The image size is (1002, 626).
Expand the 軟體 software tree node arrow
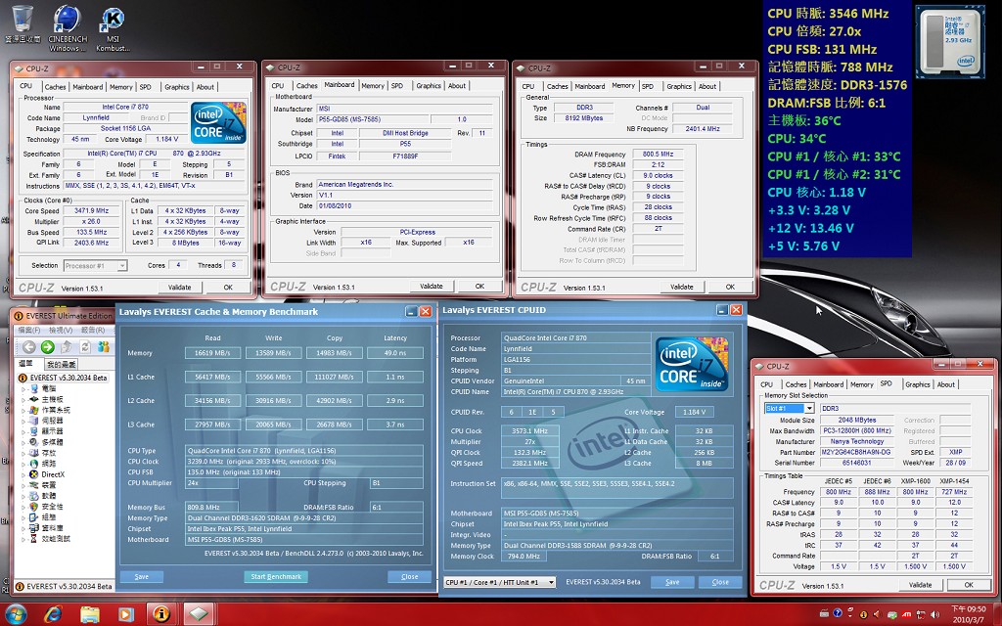(x=24, y=496)
